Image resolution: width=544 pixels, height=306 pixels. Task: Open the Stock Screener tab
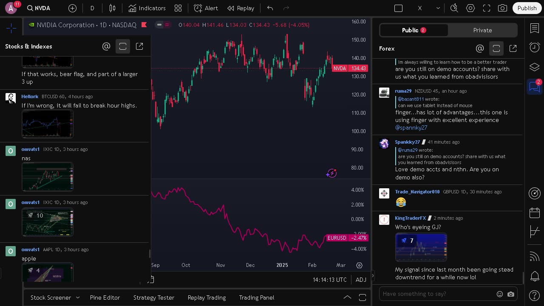pyautogui.click(x=51, y=297)
